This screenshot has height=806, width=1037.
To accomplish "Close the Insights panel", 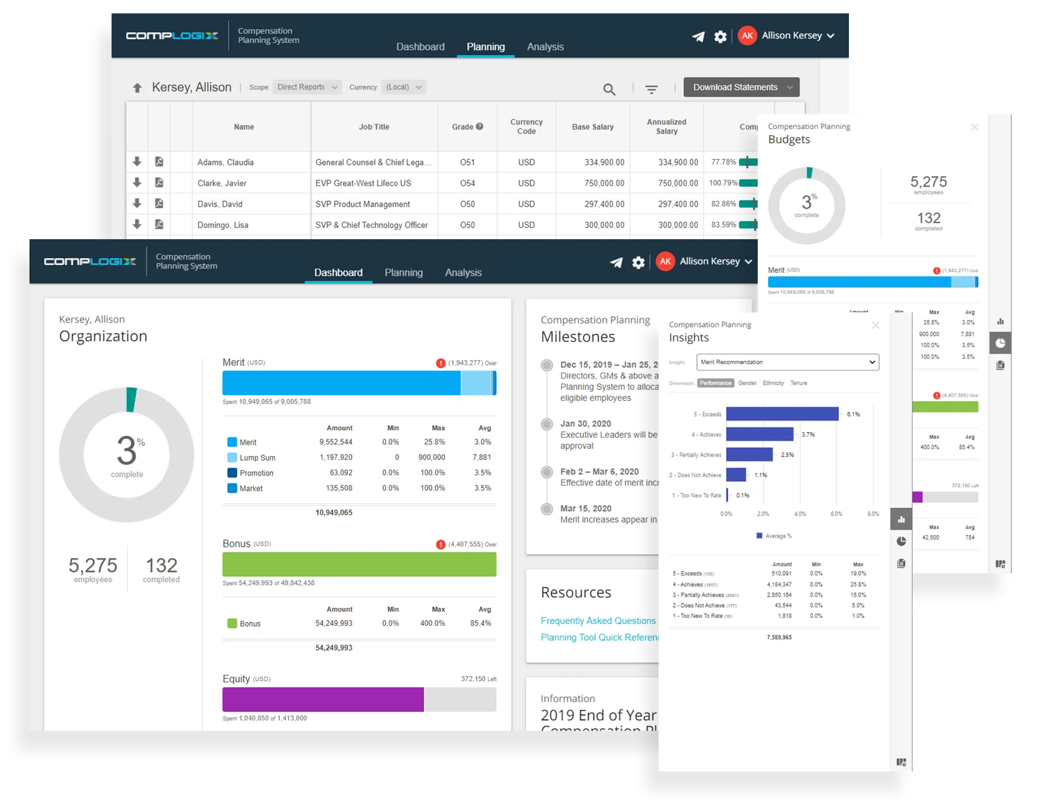I will point(876,325).
